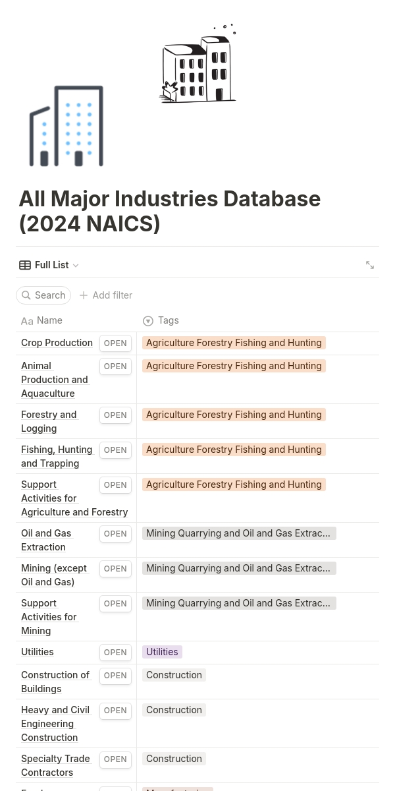Open the Name column header menu
395x791 pixels.
[x=49, y=320]
